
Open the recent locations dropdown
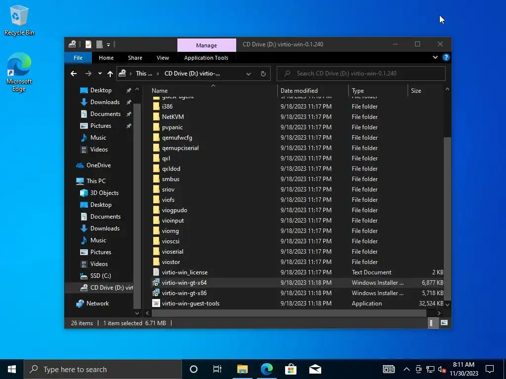pos(100,74)
